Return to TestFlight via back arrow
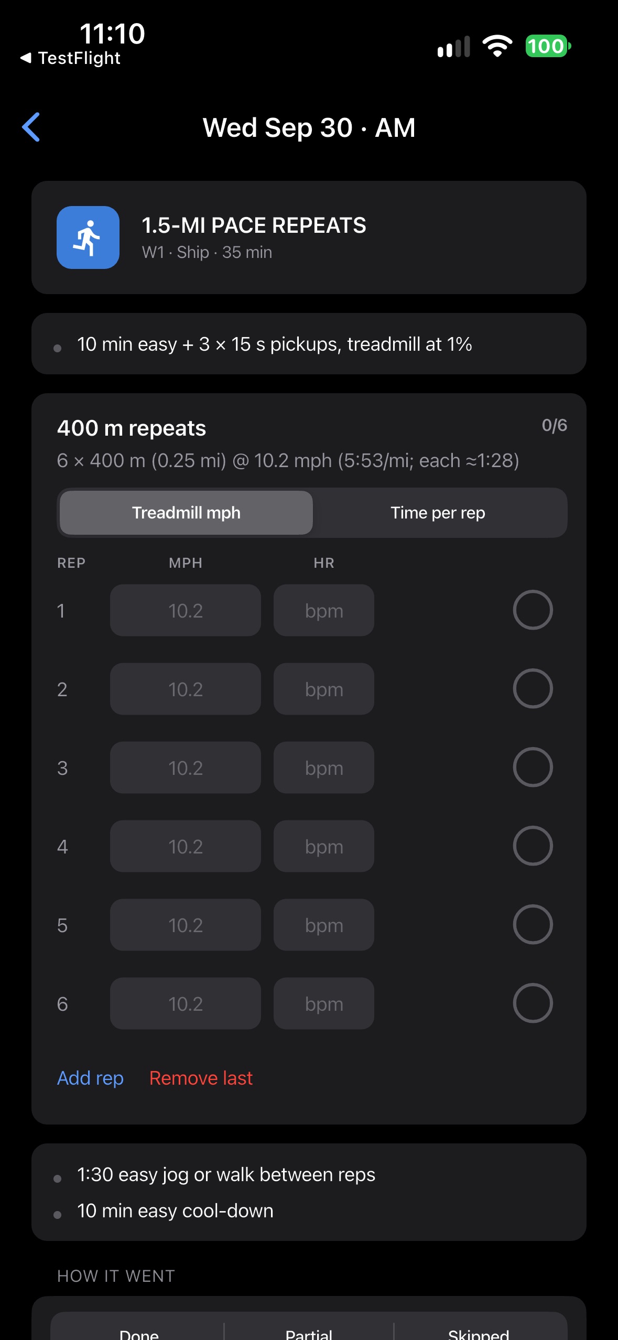This screenshot has width=618, height=1340. pos(70,58)
